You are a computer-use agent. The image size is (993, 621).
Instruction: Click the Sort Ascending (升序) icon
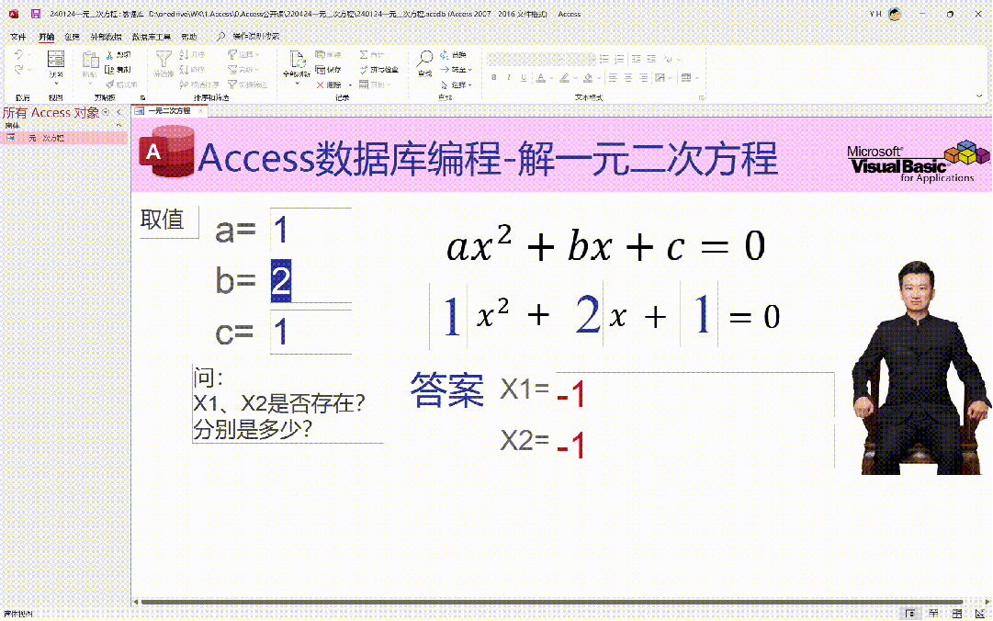pos(184,55)
